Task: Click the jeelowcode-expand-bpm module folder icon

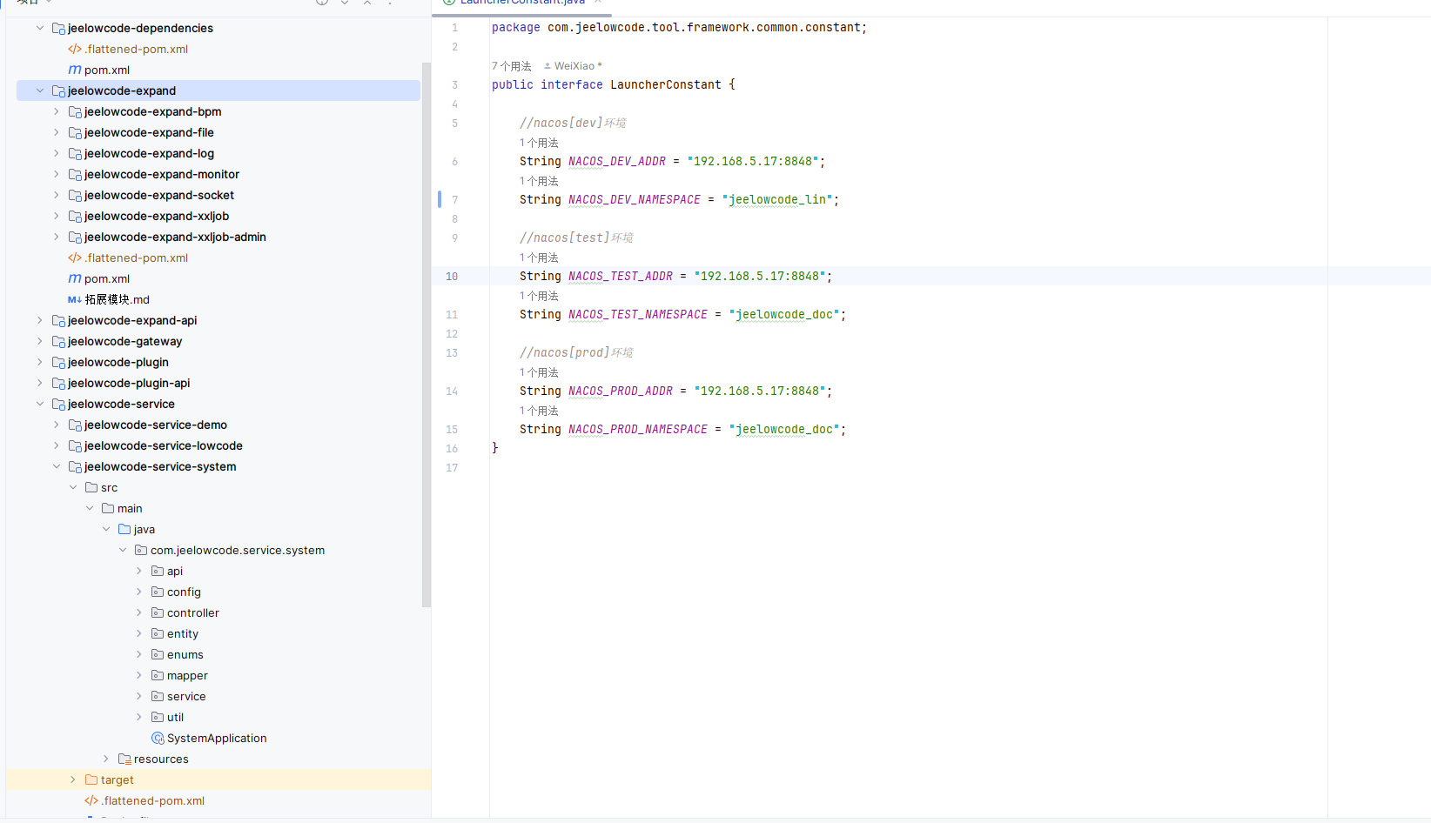Action: (75, 111)
